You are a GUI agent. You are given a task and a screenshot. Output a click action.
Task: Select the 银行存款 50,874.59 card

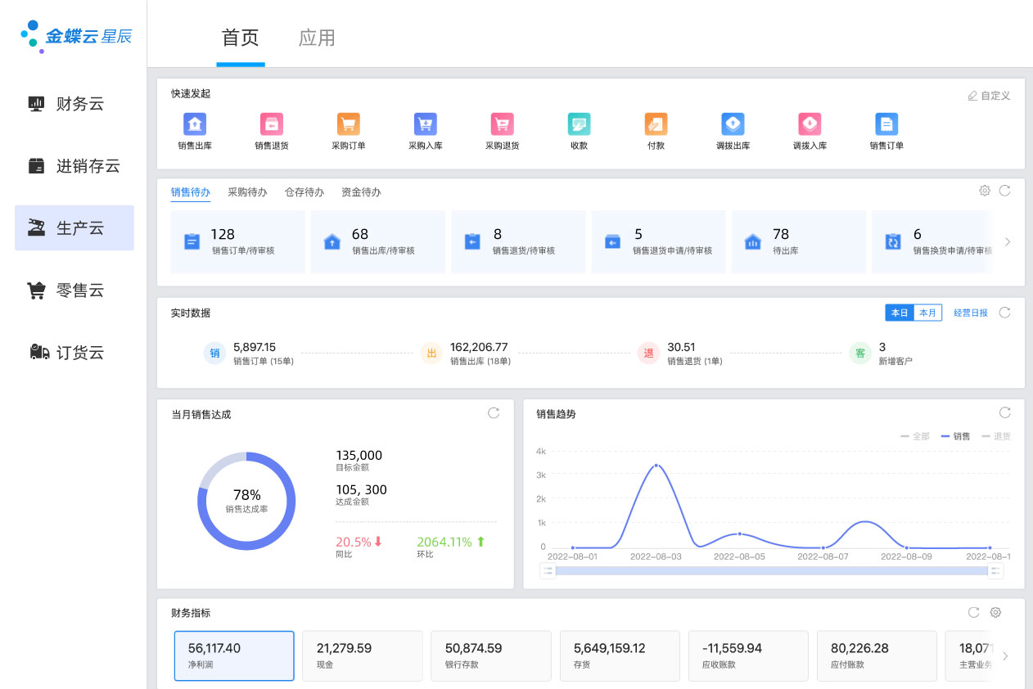491,655
